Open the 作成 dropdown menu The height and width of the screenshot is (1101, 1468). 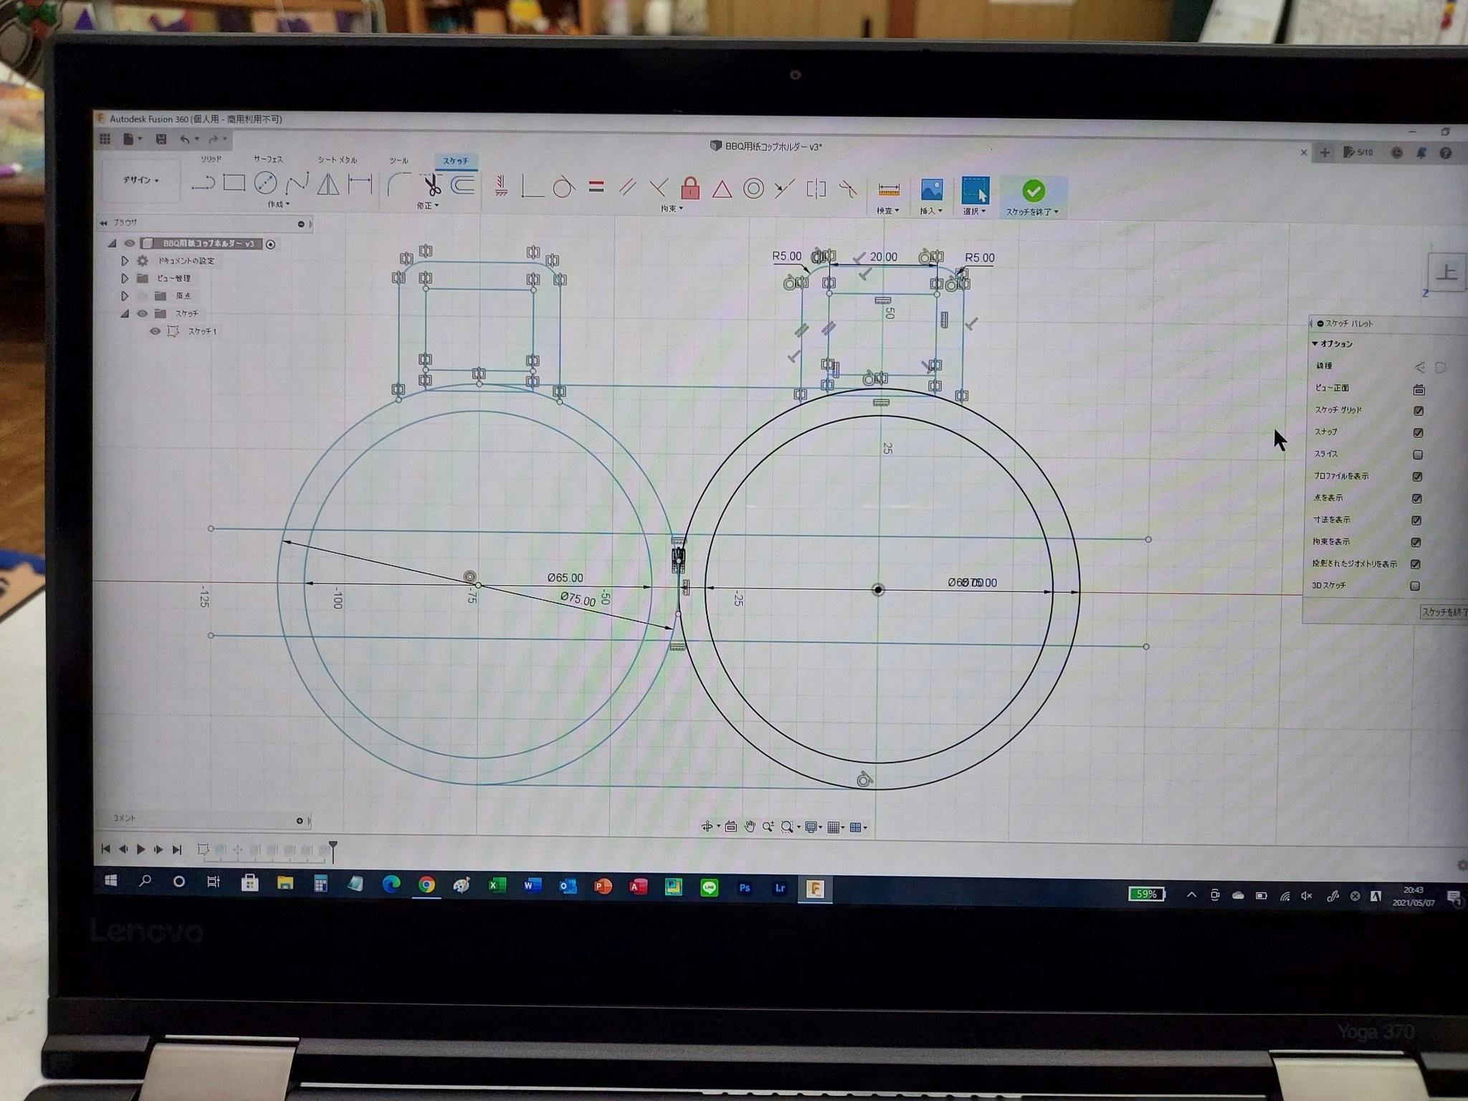pos(278,204)
